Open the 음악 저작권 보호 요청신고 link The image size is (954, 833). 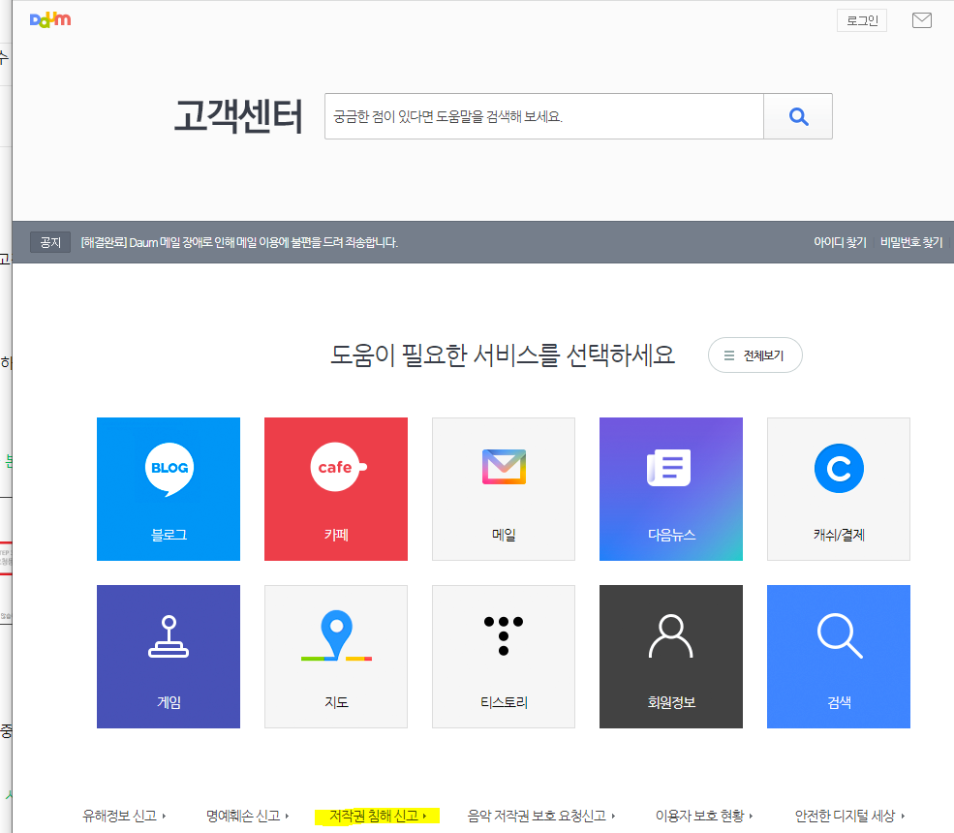540,816
